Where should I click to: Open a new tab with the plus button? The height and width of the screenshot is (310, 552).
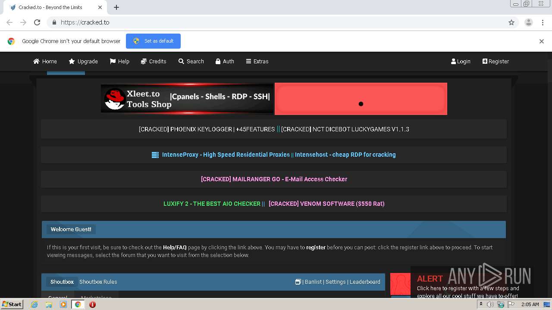[116, 7]
